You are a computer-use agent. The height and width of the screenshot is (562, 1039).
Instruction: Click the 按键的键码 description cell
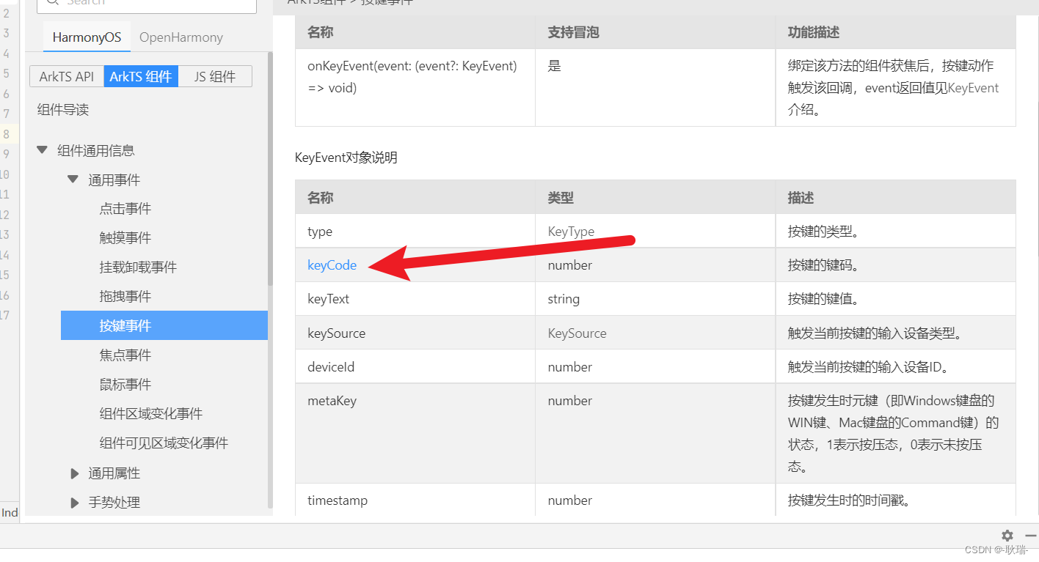tap(896, 265)
